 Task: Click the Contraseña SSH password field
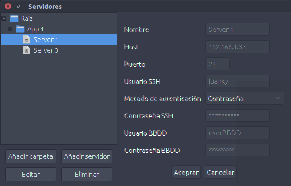[237, 115]
